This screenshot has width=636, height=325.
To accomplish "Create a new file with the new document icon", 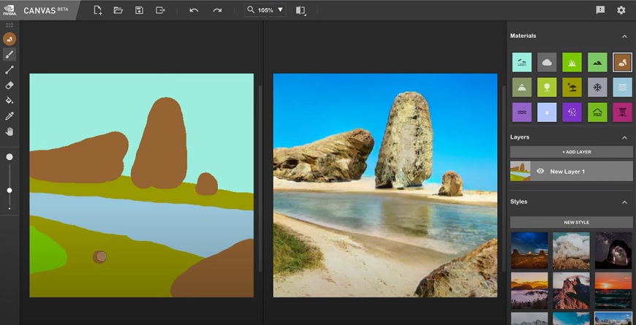I will click(97, 10).
